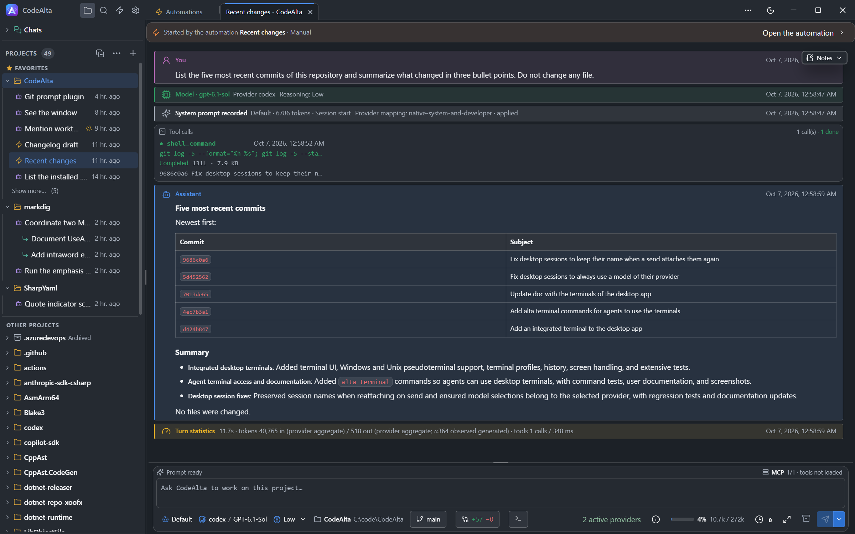Open the settings gear icon
The height and width of the screenshot is (534, 855).
coord(136,10)
